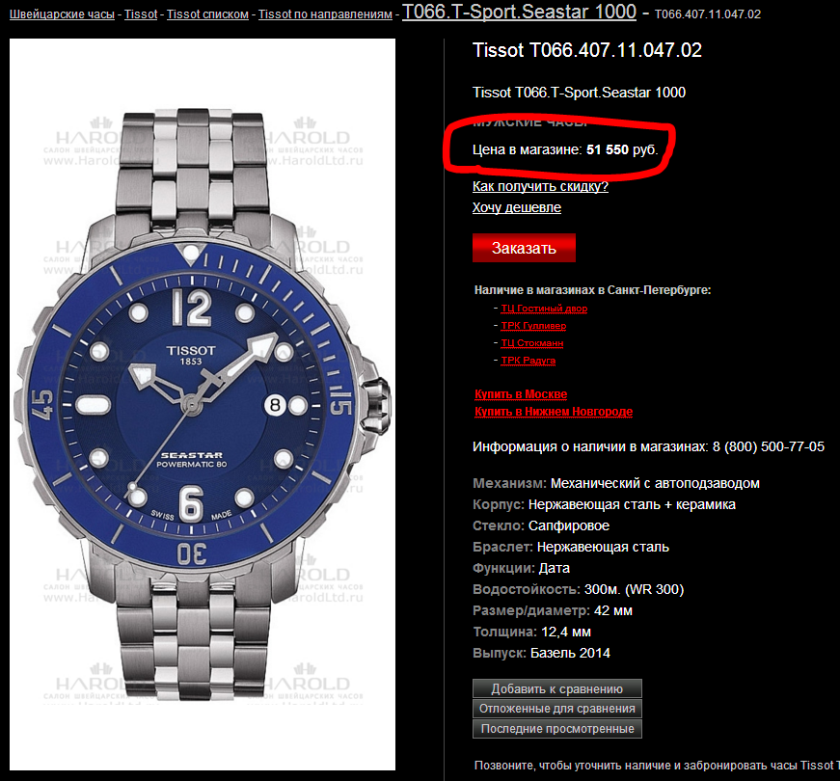
Task: Click the red Заказать button
Action: tap(524, 248)
